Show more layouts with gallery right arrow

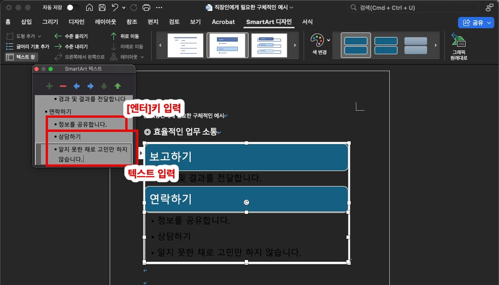[x=295, y=45]
